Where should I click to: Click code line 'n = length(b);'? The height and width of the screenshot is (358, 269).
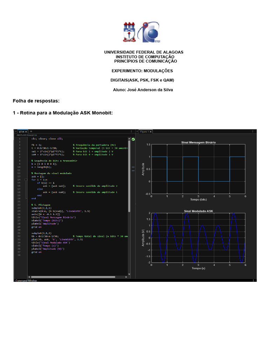(41, 167)
